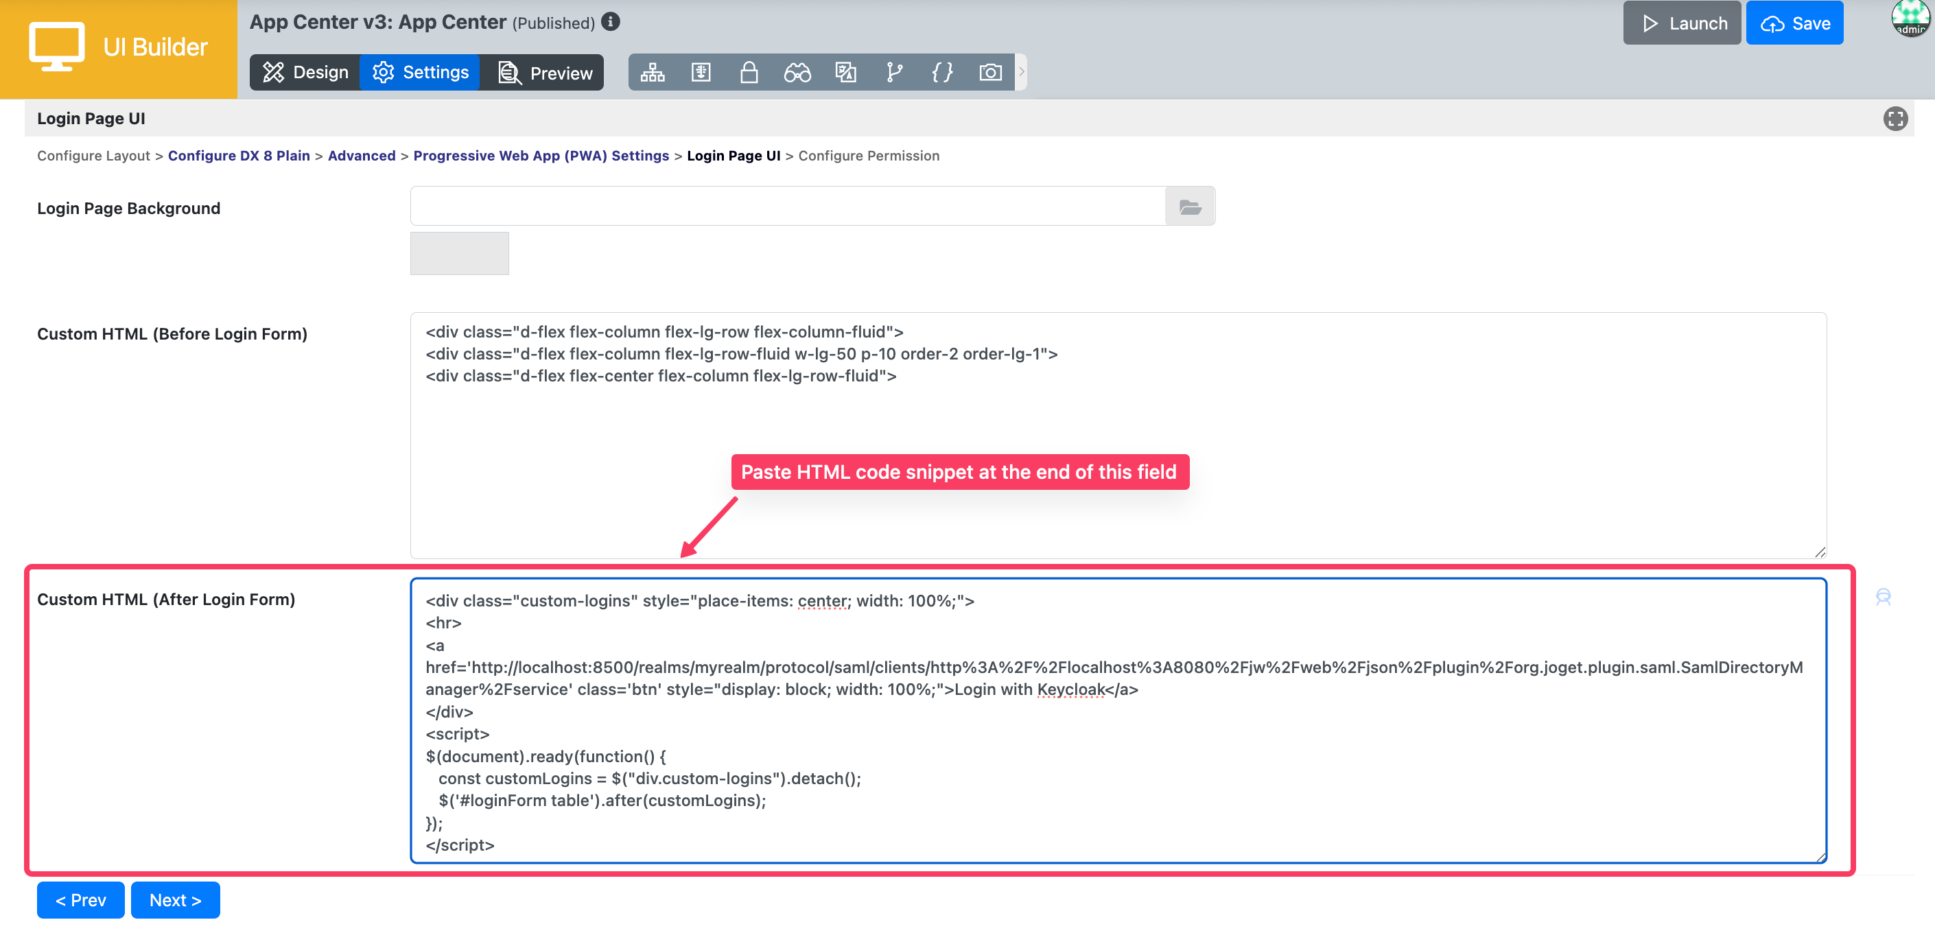Click the Login Page Background preview swatch

[459, 253]
